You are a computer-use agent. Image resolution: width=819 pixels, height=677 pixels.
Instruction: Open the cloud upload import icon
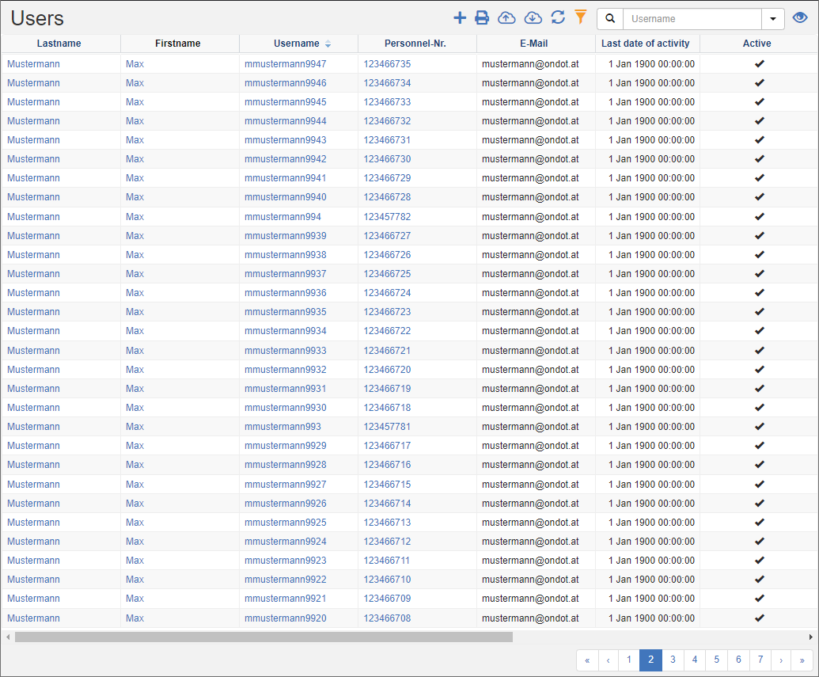coord(506,17)
